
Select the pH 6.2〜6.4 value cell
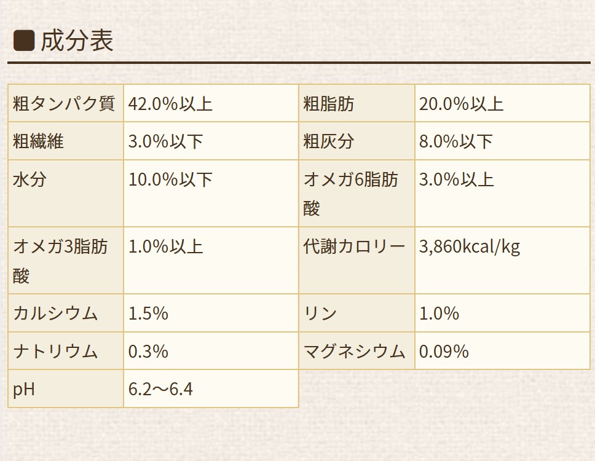[x=211, y=389]
